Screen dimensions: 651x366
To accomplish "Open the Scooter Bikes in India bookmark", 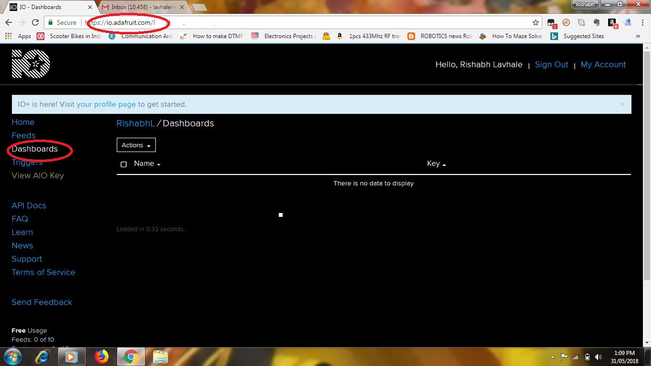I will (x=69, y=36).
